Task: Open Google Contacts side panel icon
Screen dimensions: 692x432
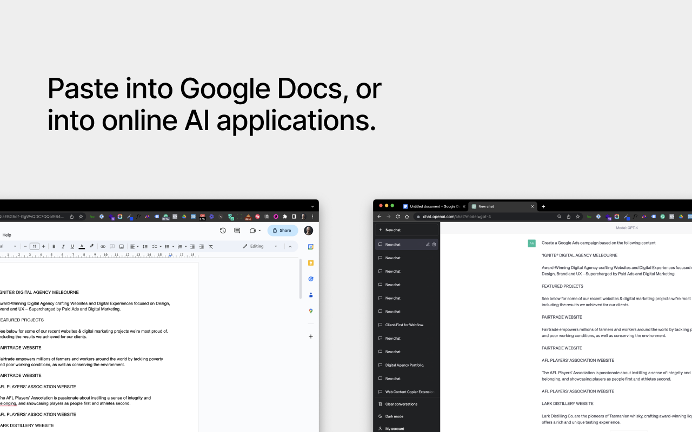Action: pyautogui.click(x=311, y=295)
